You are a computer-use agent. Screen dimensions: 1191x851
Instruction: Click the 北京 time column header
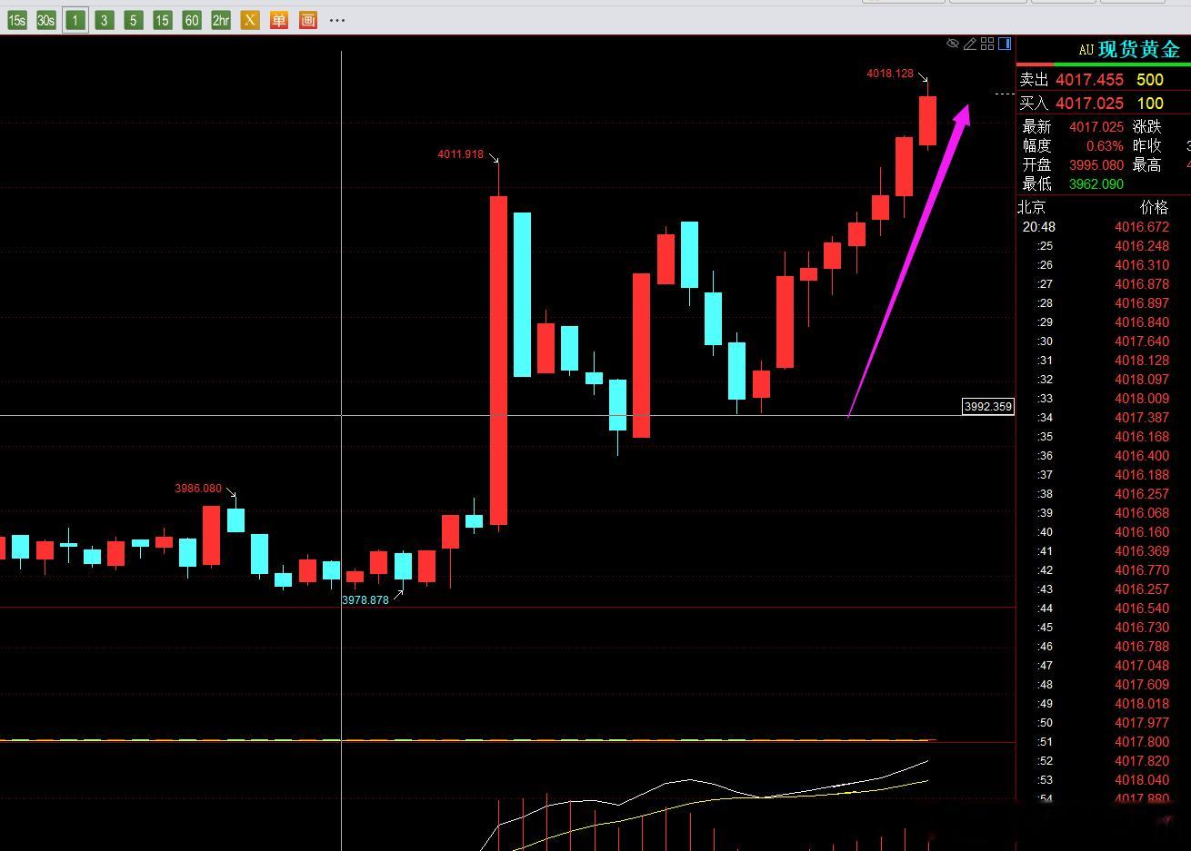pyautogui.click(x=1032, y=208)
